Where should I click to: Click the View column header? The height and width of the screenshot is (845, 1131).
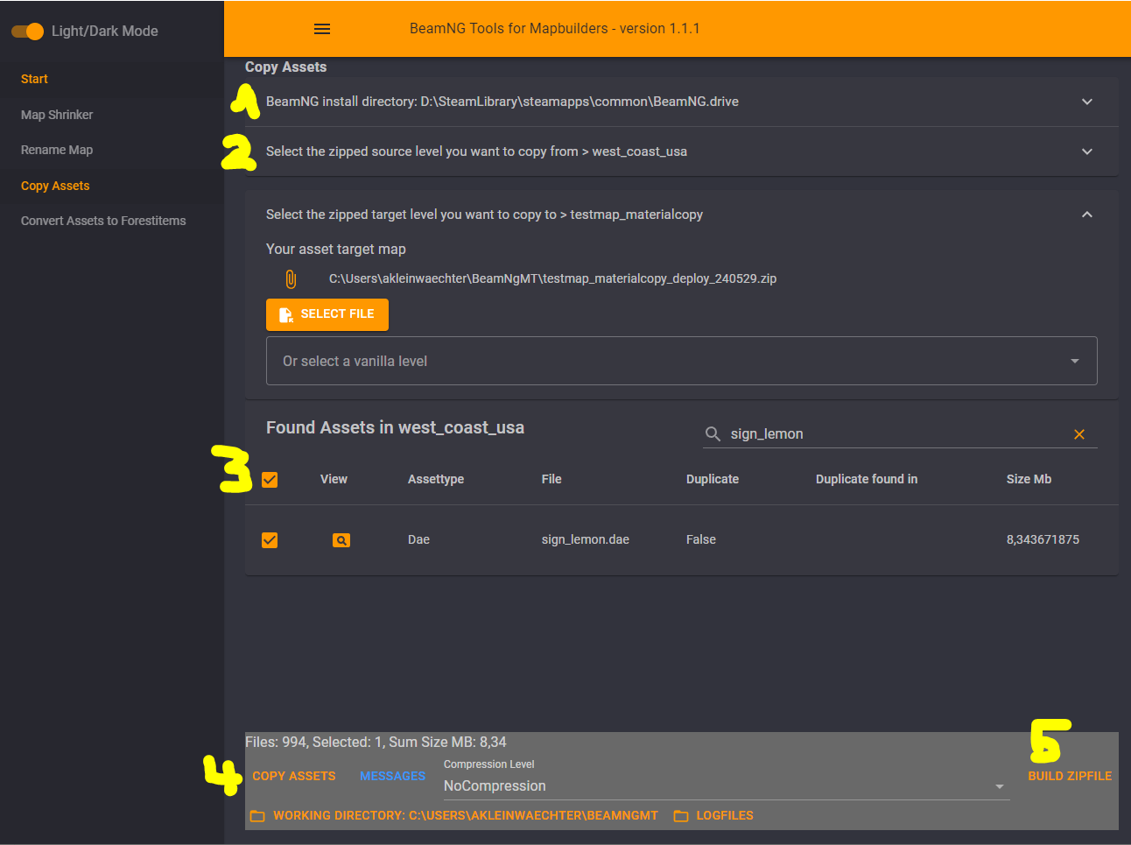pos(334,480)
